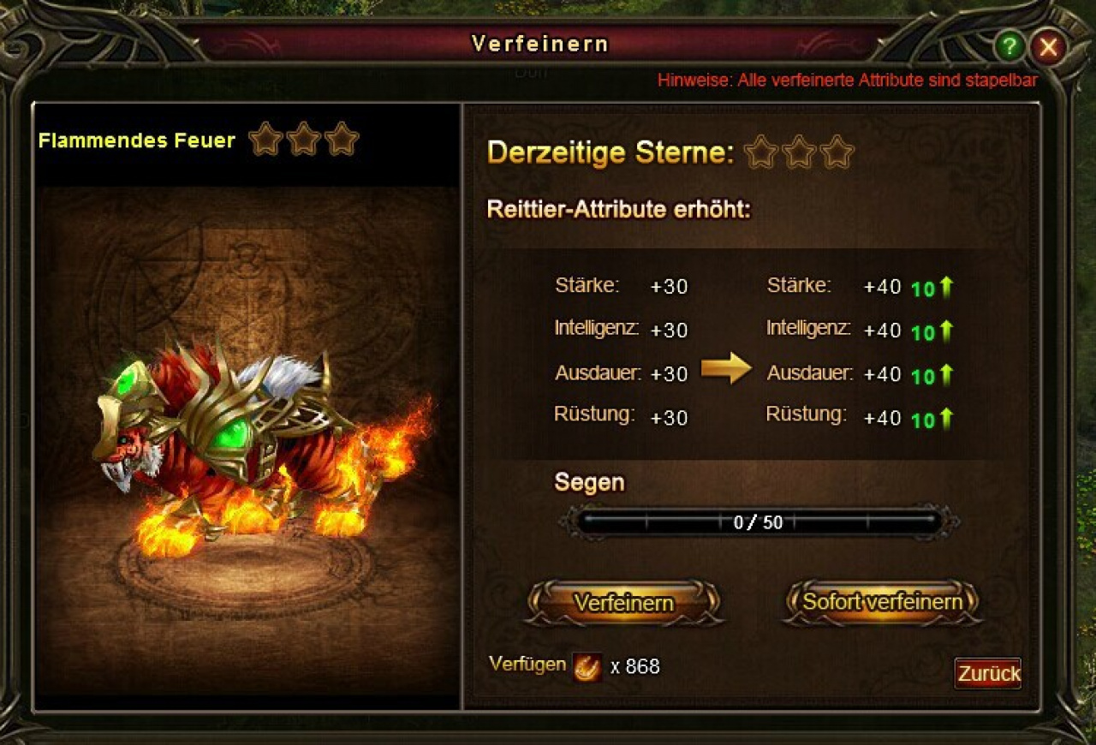Open help with the green question mark
The width and height of the screenshot is (1096, 745).
[1010, 46]
